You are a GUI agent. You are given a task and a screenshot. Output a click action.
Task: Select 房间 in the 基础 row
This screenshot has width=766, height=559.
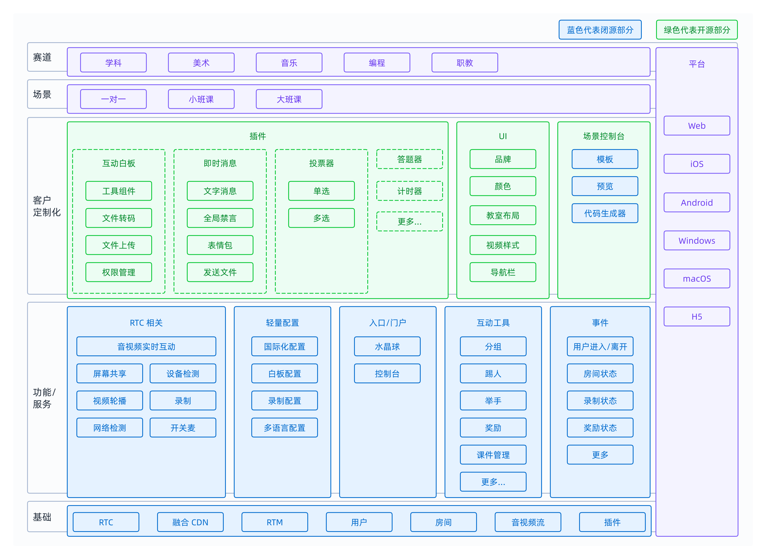click(444, 522)
